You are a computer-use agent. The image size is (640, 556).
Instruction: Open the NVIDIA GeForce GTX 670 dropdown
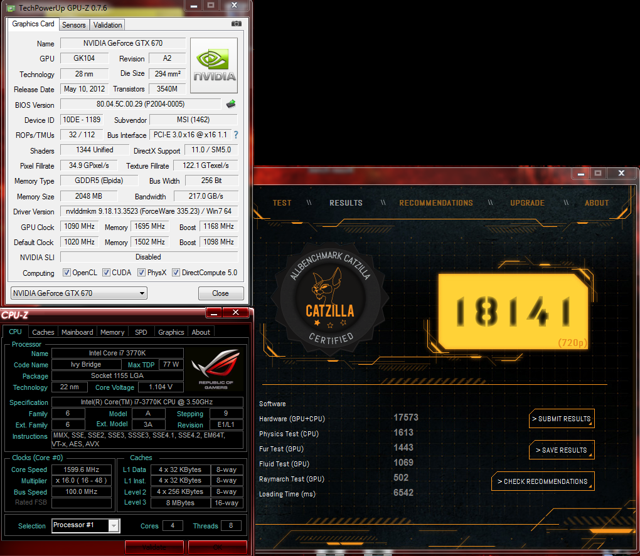(x=79, y=293)
